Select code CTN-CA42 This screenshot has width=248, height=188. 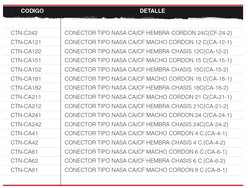click(24, 142)
